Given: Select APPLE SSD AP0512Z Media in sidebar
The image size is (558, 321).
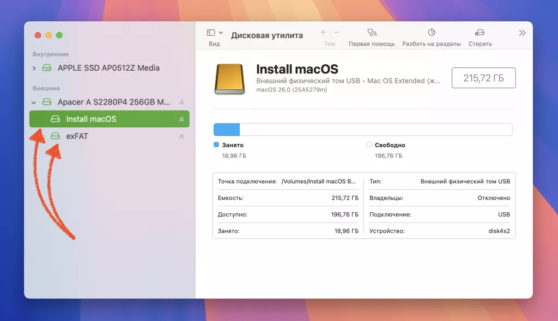Looking at the screenshot, I should click(x=98, y=67).
